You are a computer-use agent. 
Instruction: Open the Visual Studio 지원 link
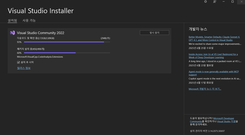(x=226, y=122)
